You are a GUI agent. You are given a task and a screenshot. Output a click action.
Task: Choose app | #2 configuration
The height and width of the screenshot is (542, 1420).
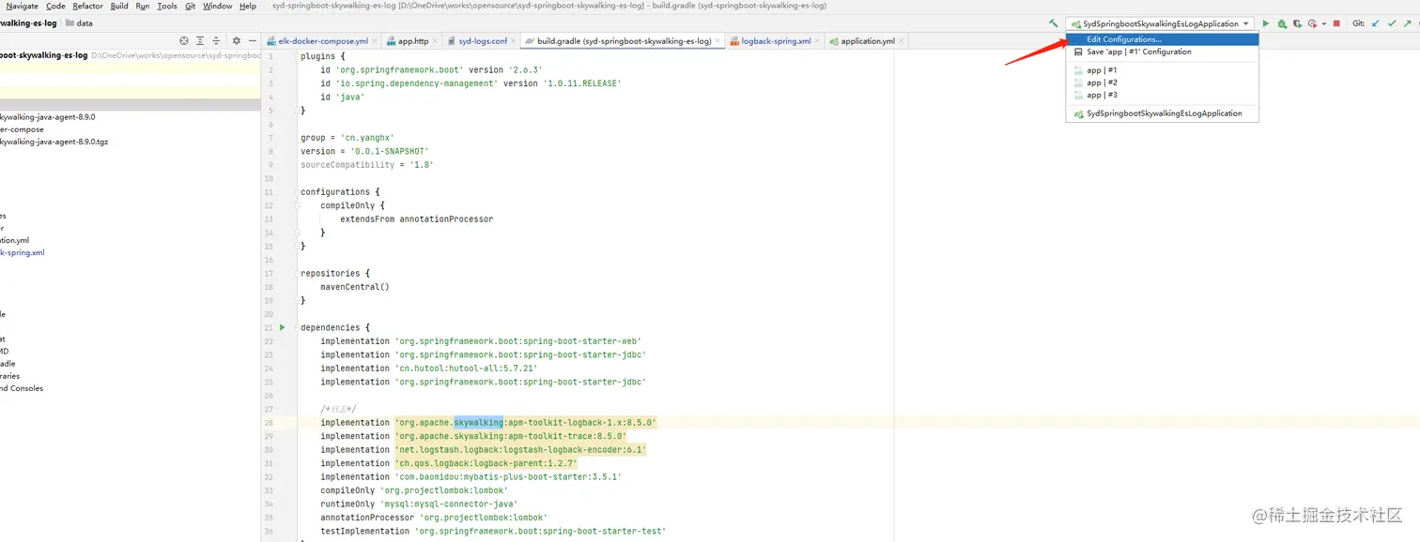pos(1162,83)
